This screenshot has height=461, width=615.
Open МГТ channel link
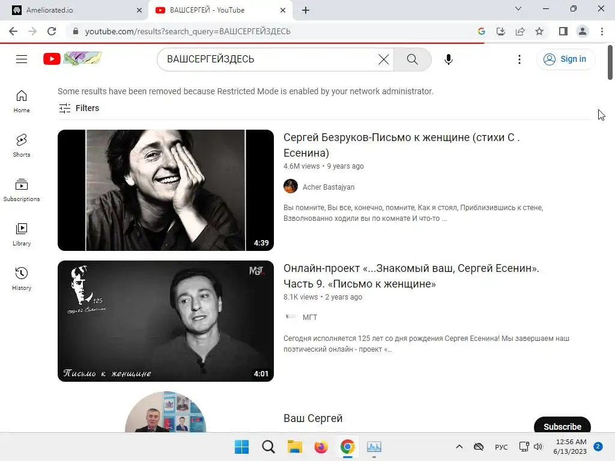[x=310, y=318]
